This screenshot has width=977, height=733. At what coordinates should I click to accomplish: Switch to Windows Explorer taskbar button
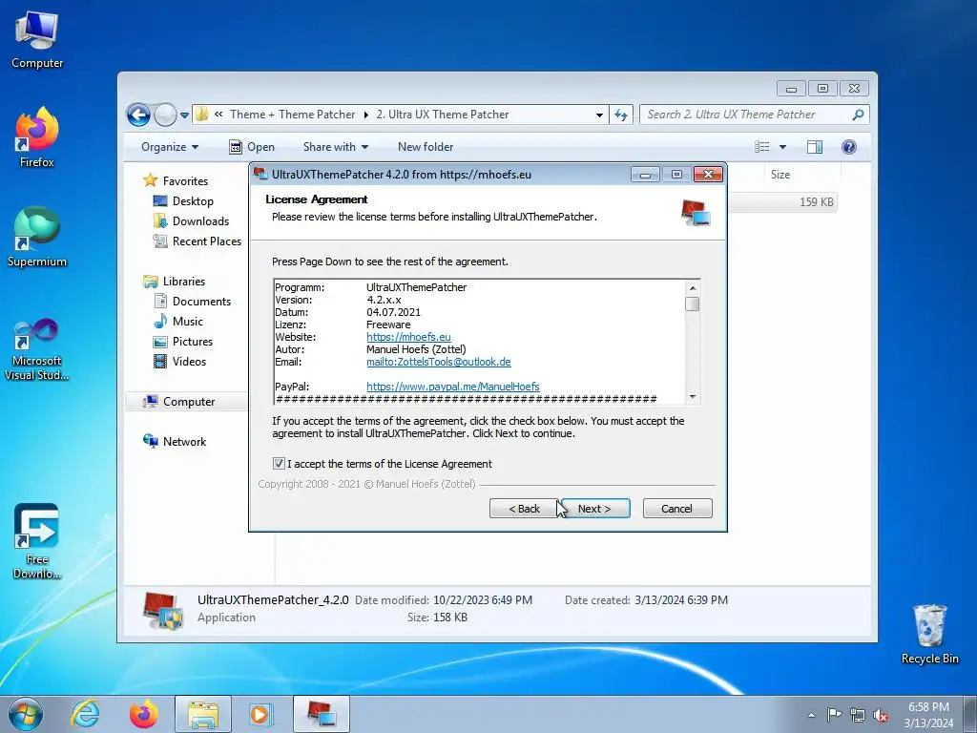[203, 714]
